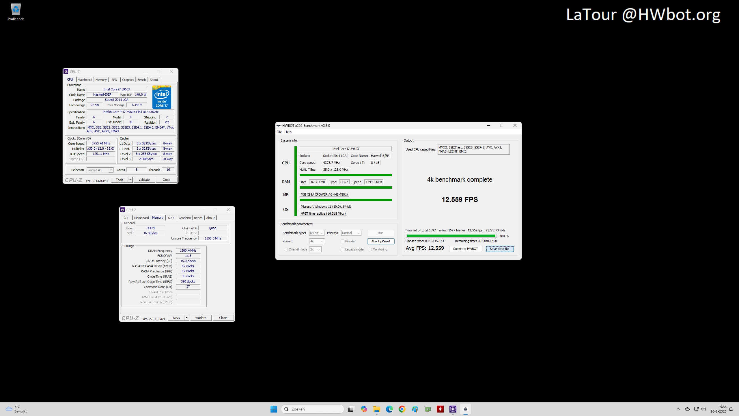Click the MSI X99A XPOWER AC motherboard field
This screenshot has width=739, height=416.
[324, 194]
